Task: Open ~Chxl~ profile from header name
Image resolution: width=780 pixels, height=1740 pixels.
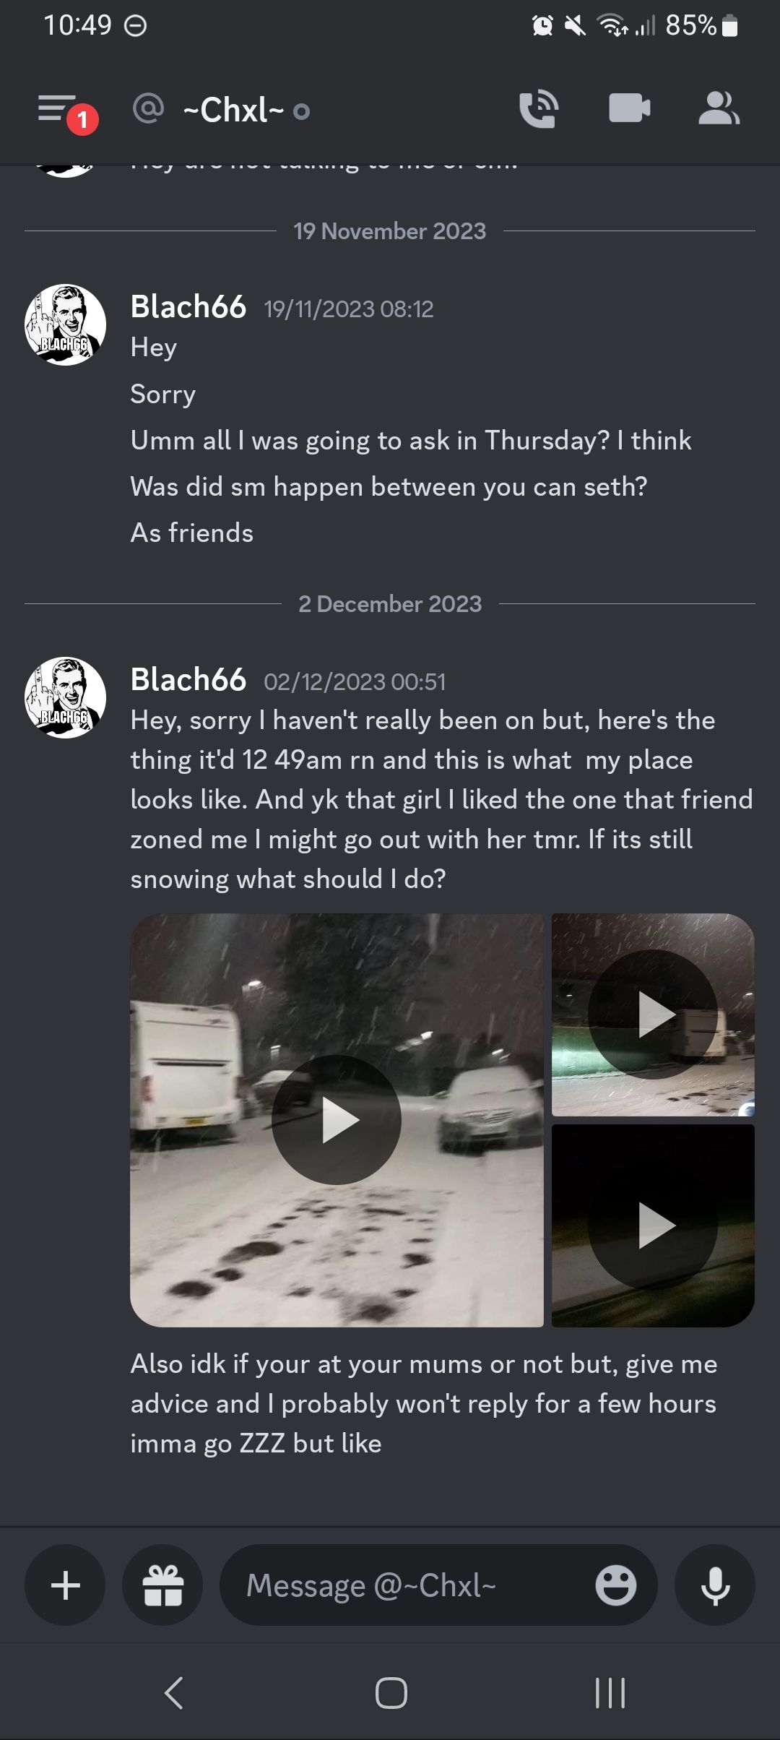Action: [x=233, y=110]
